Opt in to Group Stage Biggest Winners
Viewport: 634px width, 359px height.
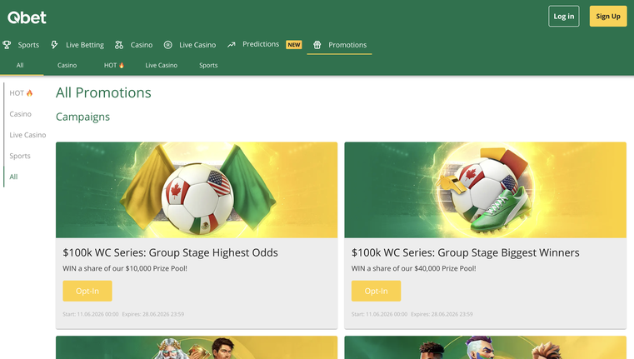pyautogui.click(x=376, y=291)
